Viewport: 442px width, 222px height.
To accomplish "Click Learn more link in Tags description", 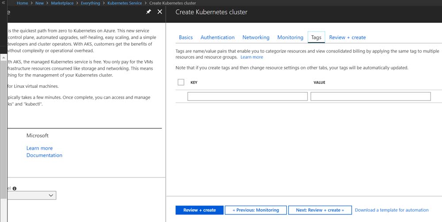I will click(251, 57).
